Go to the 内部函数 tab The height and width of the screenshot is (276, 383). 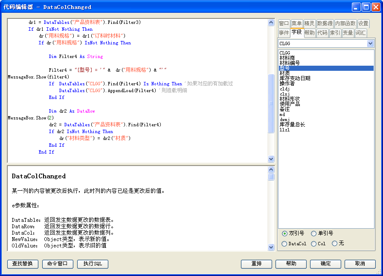click(x=345, y=23)
